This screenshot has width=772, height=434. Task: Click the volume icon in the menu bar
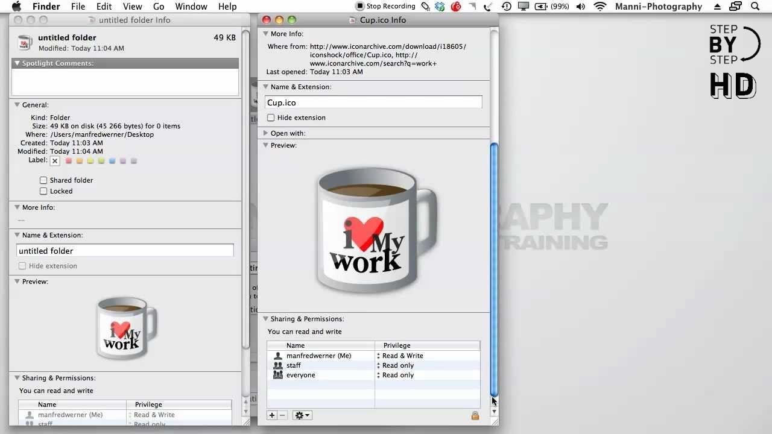click(580, 7)
